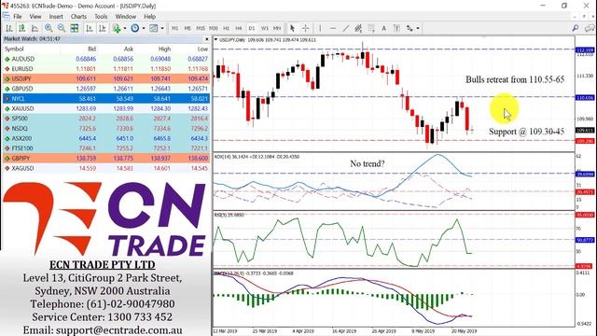Click the triangle beside USDJPY,Daily chart title
This screenshot has width=597, height=336.
pos(215,39)
